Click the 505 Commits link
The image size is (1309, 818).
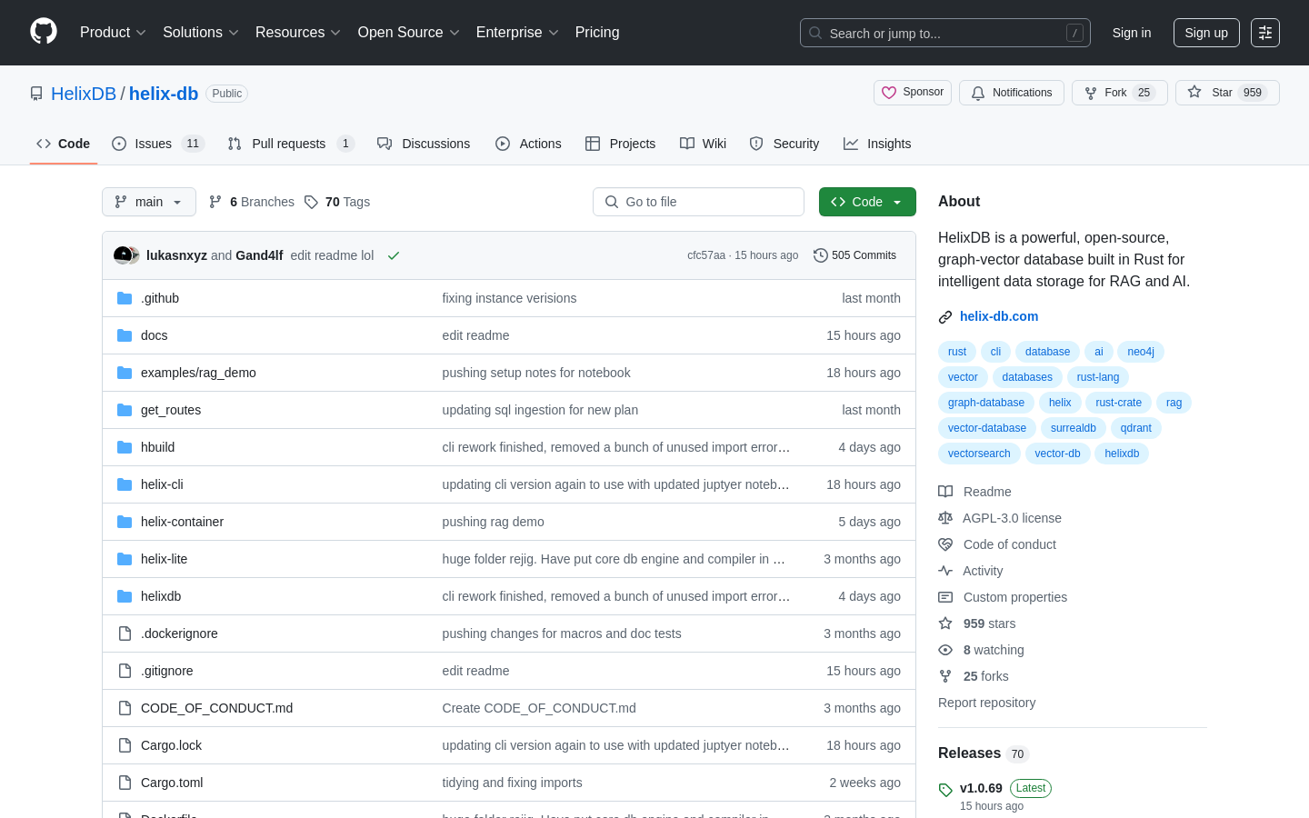pos(855,255)
